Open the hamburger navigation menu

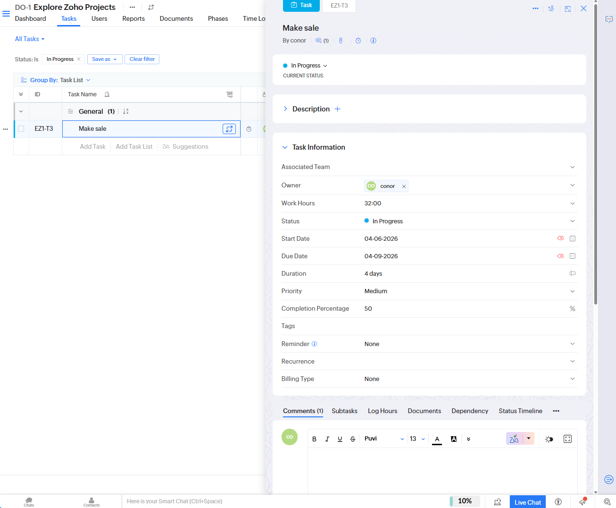(6, 14)
